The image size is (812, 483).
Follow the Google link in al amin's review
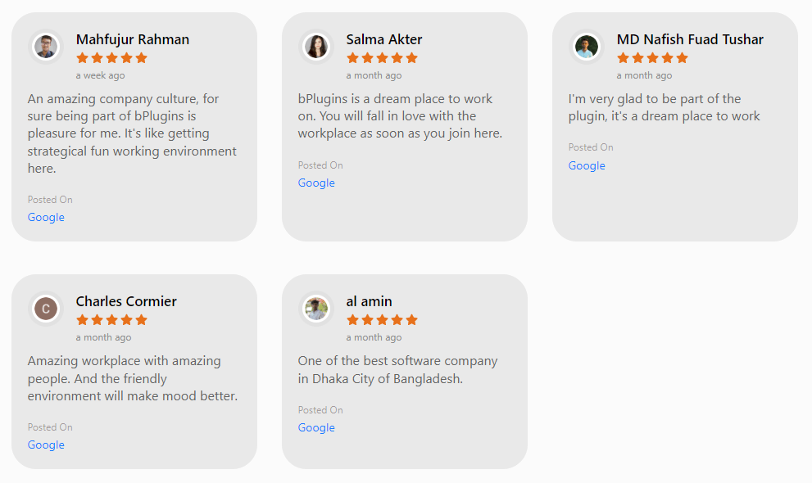[316, 427]
